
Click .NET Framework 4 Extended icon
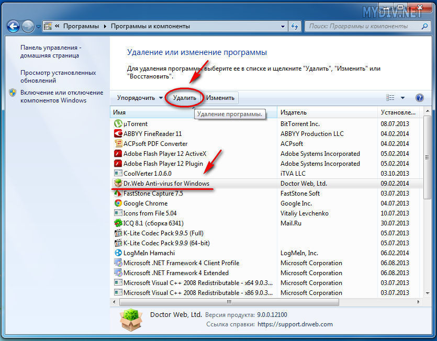tap(118, 272)
